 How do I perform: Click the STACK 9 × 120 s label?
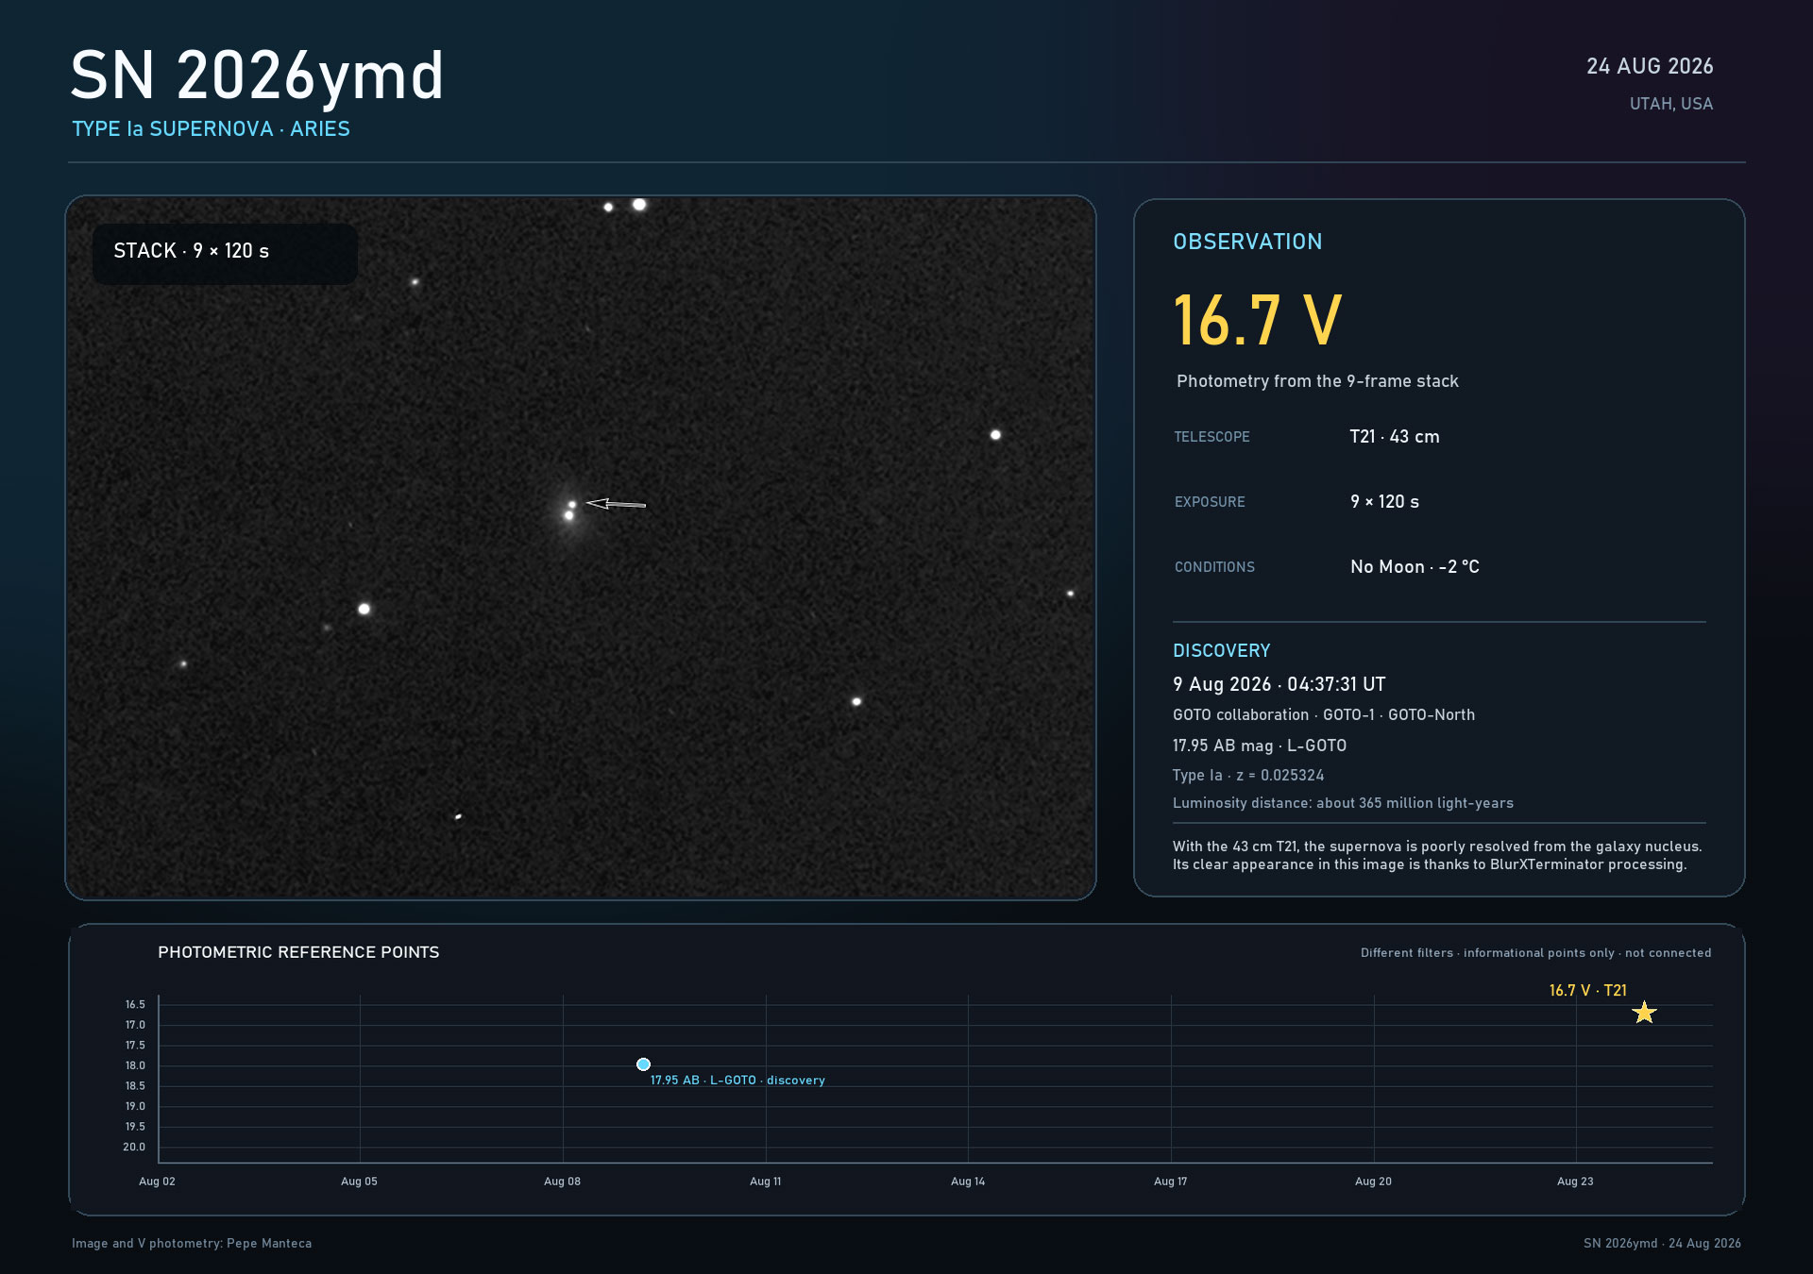[192, 251]
